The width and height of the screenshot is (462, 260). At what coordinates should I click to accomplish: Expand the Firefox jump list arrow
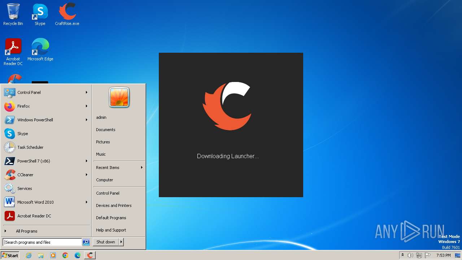pyautogui.click(x=87, y=106)
